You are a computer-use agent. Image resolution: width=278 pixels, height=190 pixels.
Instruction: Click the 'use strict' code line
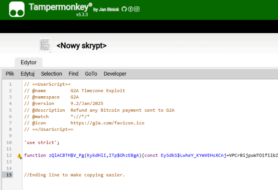click(42, 142)
